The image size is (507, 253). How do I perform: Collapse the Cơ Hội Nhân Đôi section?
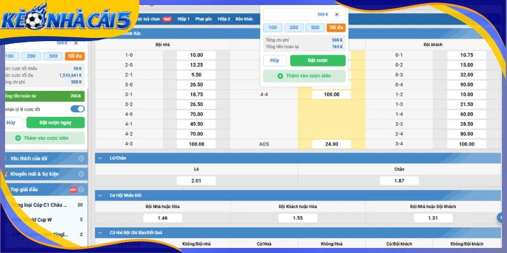100,195
